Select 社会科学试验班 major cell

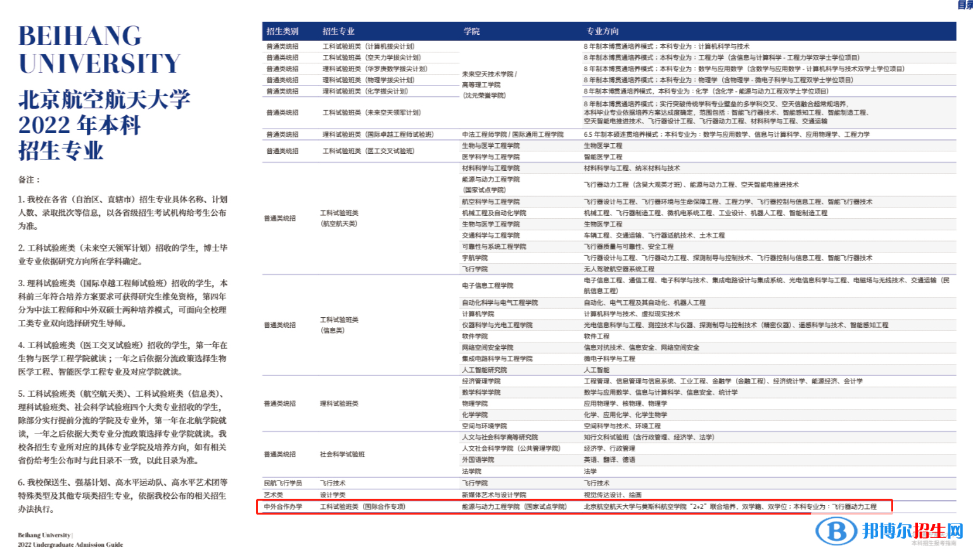[342, 454]
